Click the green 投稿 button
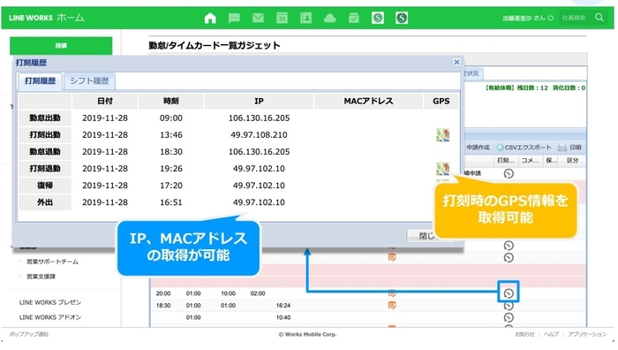The width and height of the screenshot is (618, 350). coord(61,46)
